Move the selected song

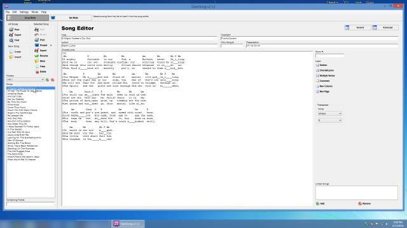40,61
